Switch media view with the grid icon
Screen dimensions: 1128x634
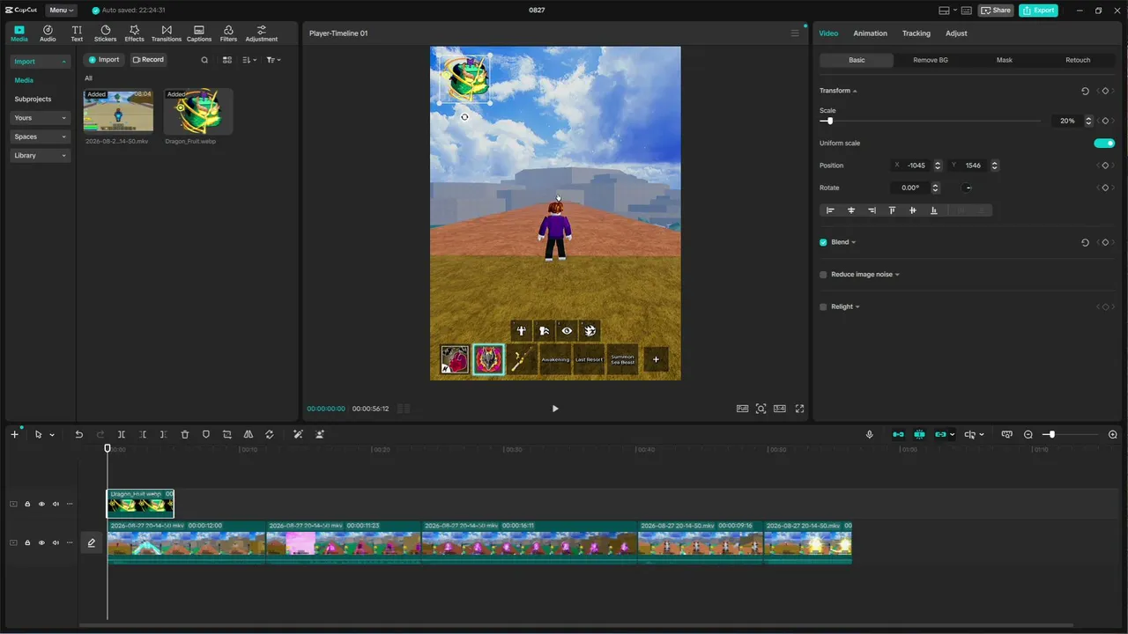(x=226, y=60)
